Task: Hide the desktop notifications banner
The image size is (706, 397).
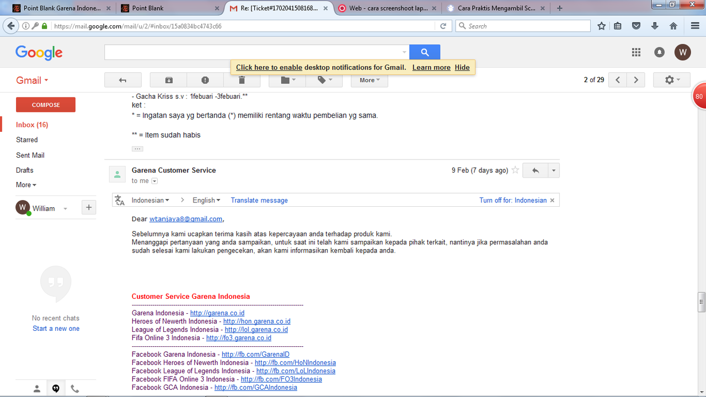Action: point(462,67)
